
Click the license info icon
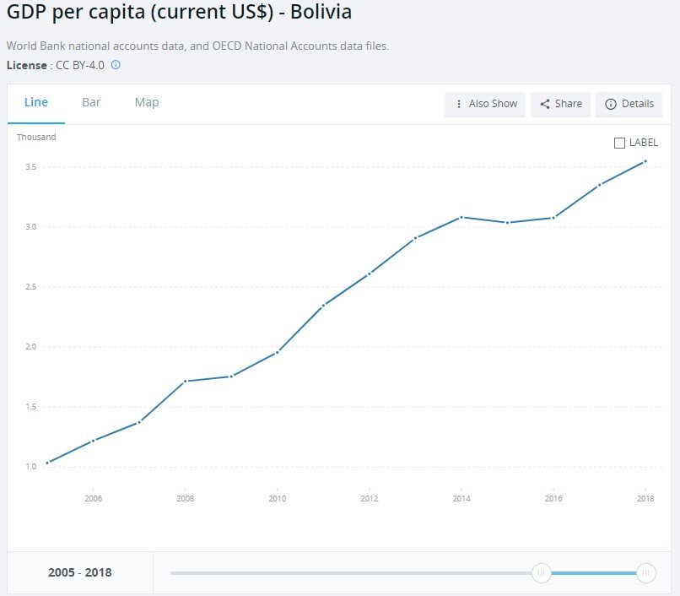pyautogui.click(x=116, y=65)
